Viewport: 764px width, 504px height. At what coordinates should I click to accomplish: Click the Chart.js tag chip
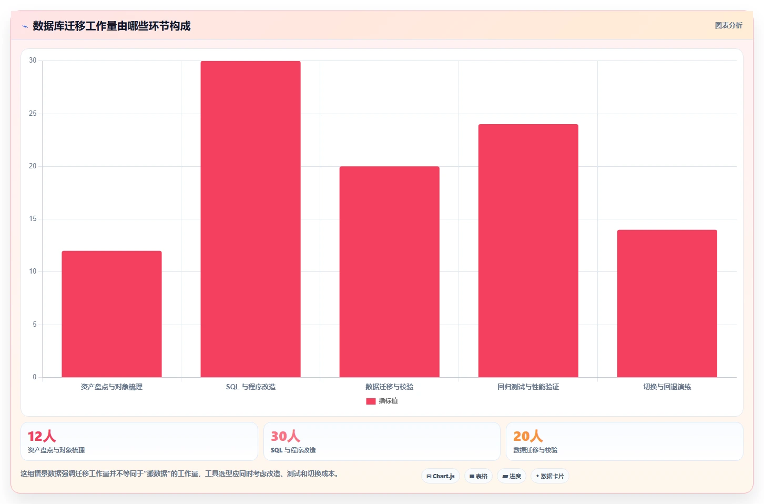click(441, 476)
